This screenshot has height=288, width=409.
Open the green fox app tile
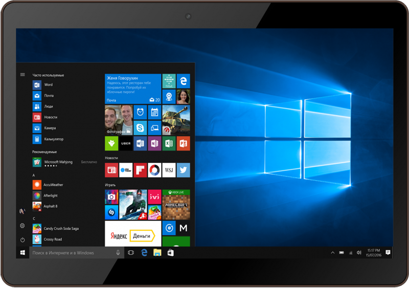point(111,143)
